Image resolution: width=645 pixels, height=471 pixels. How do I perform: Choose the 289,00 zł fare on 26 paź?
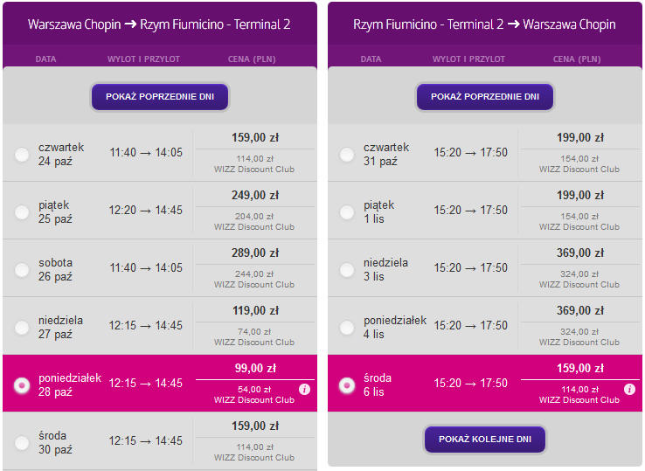(x=255, y=253)
